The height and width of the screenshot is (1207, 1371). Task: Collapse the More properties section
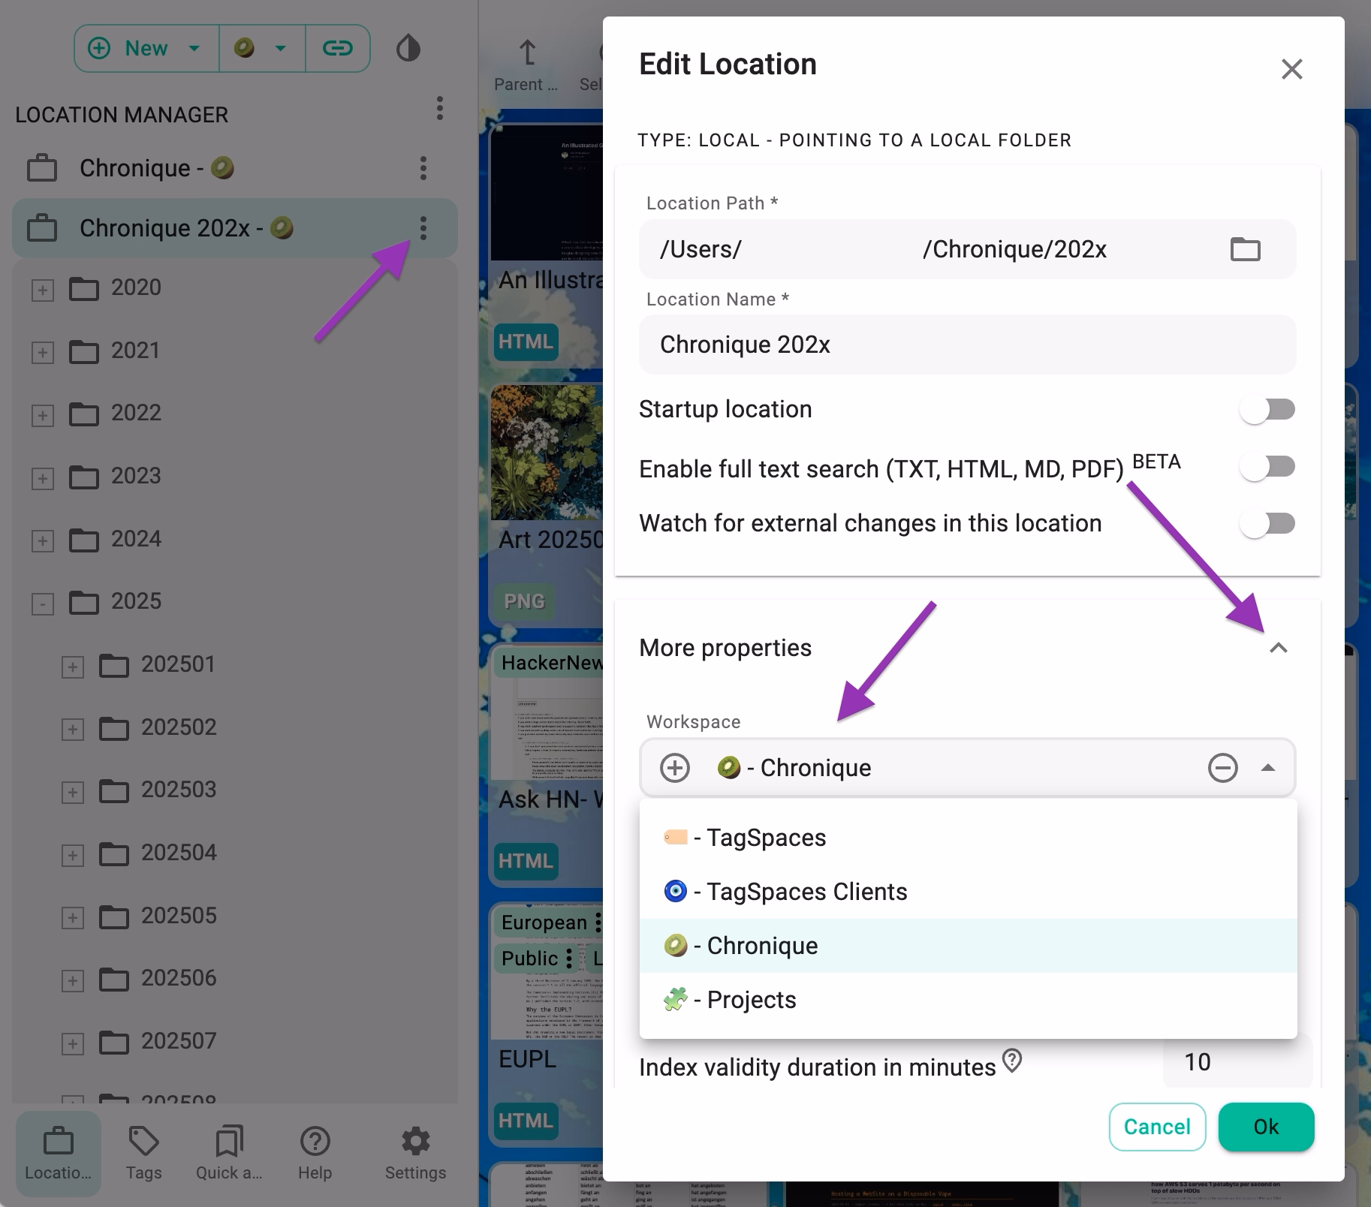(x=1277, y=647)
